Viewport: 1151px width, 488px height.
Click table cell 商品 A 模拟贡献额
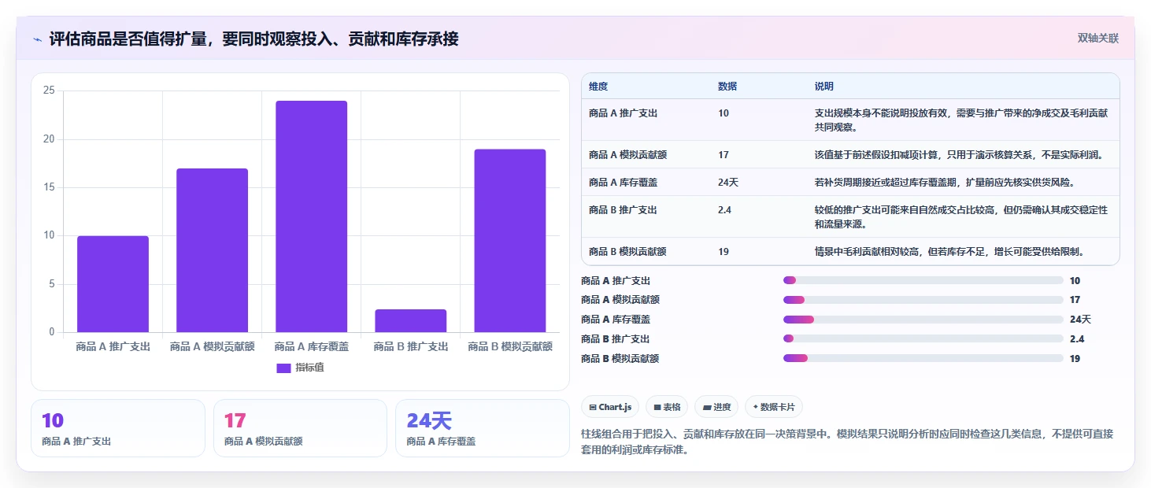(x=627, y=154)
